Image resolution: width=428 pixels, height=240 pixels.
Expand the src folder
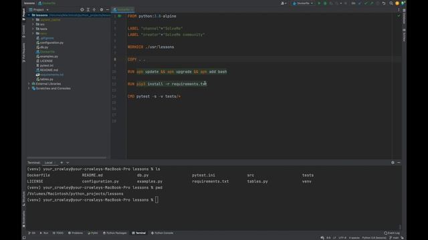pyautogui.click(x=33, y=24)
